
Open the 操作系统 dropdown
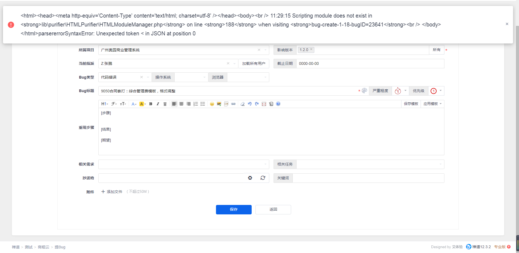[191, 77]
